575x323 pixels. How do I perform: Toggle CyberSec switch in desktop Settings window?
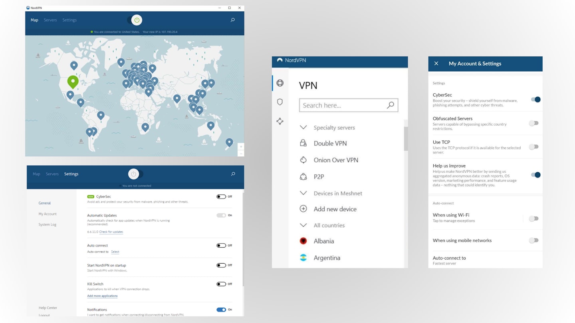221,197
